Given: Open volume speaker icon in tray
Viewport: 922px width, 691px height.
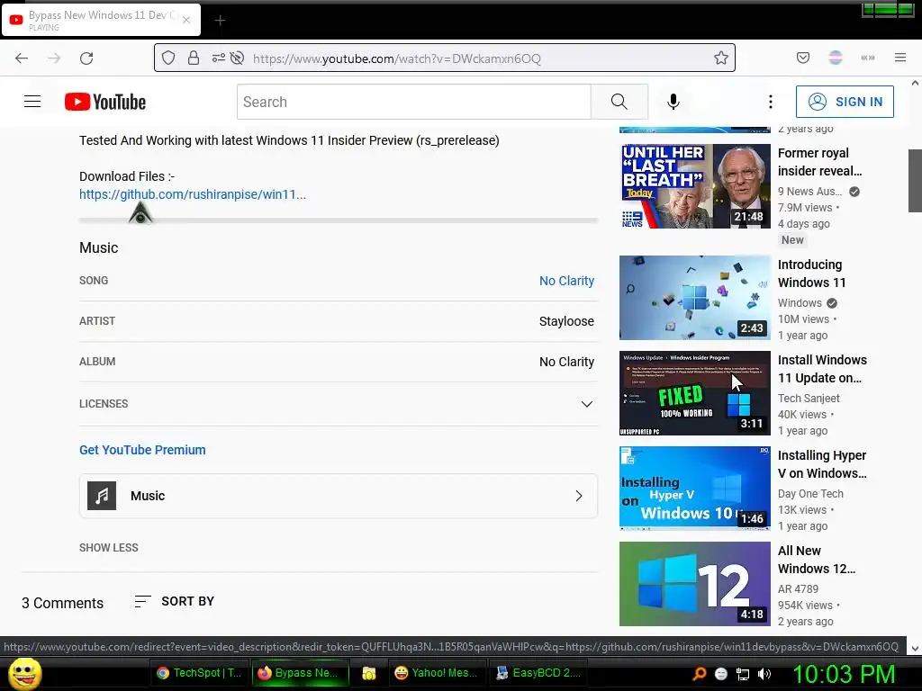Looking at the screenshot, I should 764,674.
